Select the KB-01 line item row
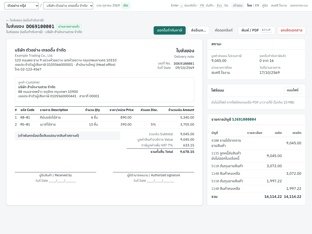 point(105,118)
